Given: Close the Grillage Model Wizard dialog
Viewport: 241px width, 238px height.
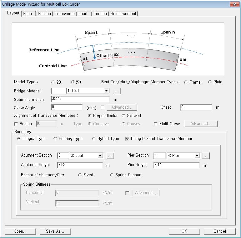Looking at the screenshot, I should pos(234,4).
